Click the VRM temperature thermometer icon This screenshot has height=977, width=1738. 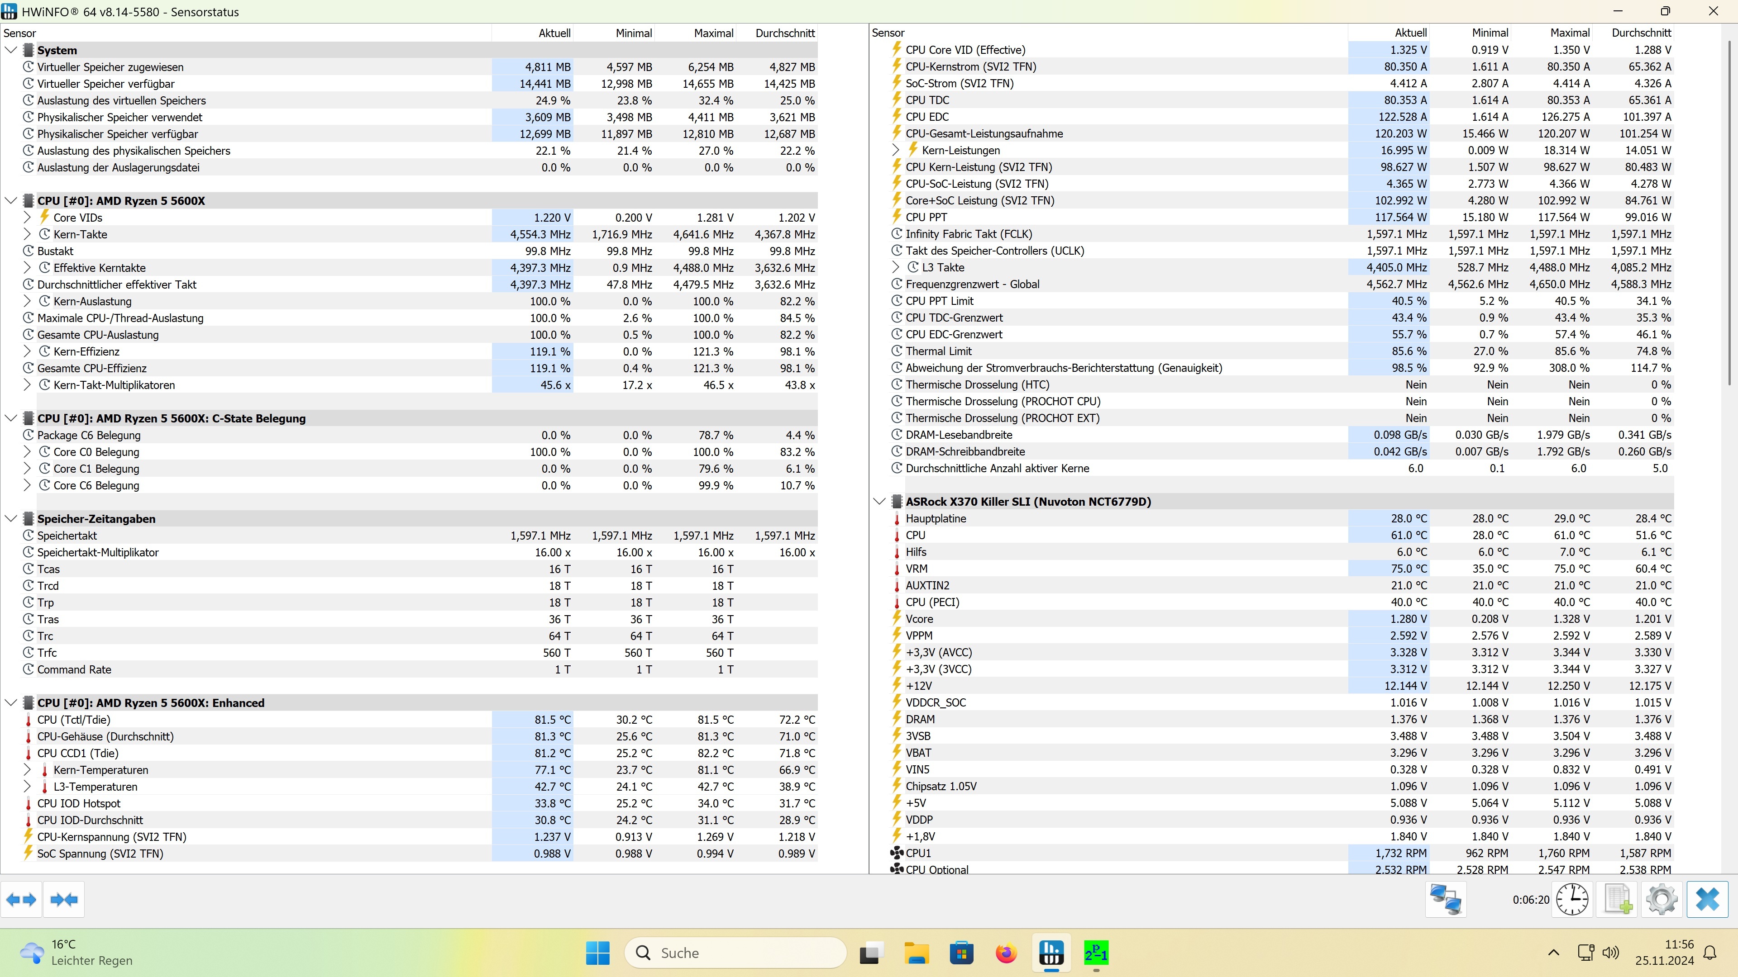pos(897,569)
